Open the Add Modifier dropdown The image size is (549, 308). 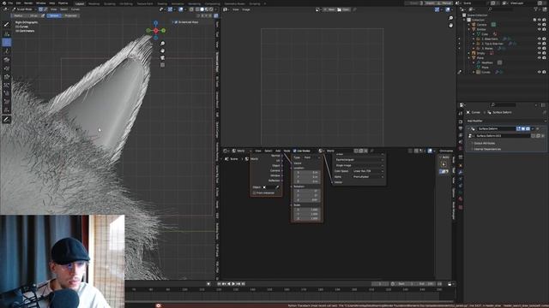pos(506,121)
